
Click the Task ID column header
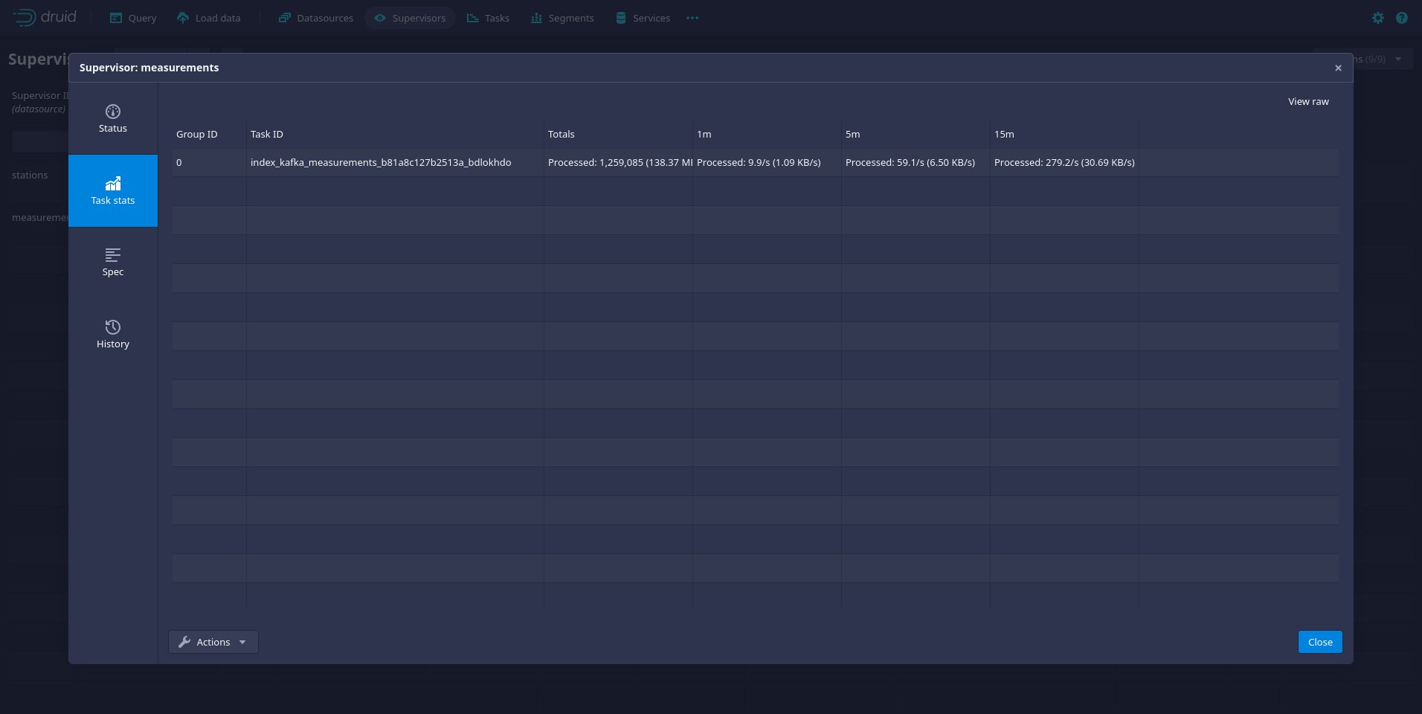267,135
